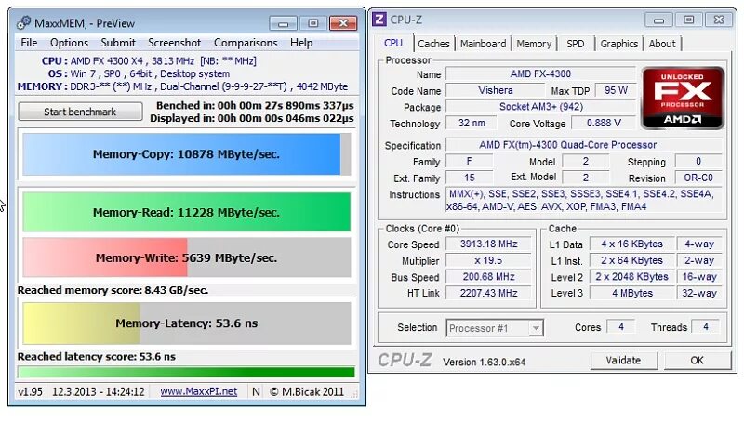The width and height of the screenshot is (744, 422).
Task: Select the CPU tab in CPU-Z
Action: tap(393, 43)
